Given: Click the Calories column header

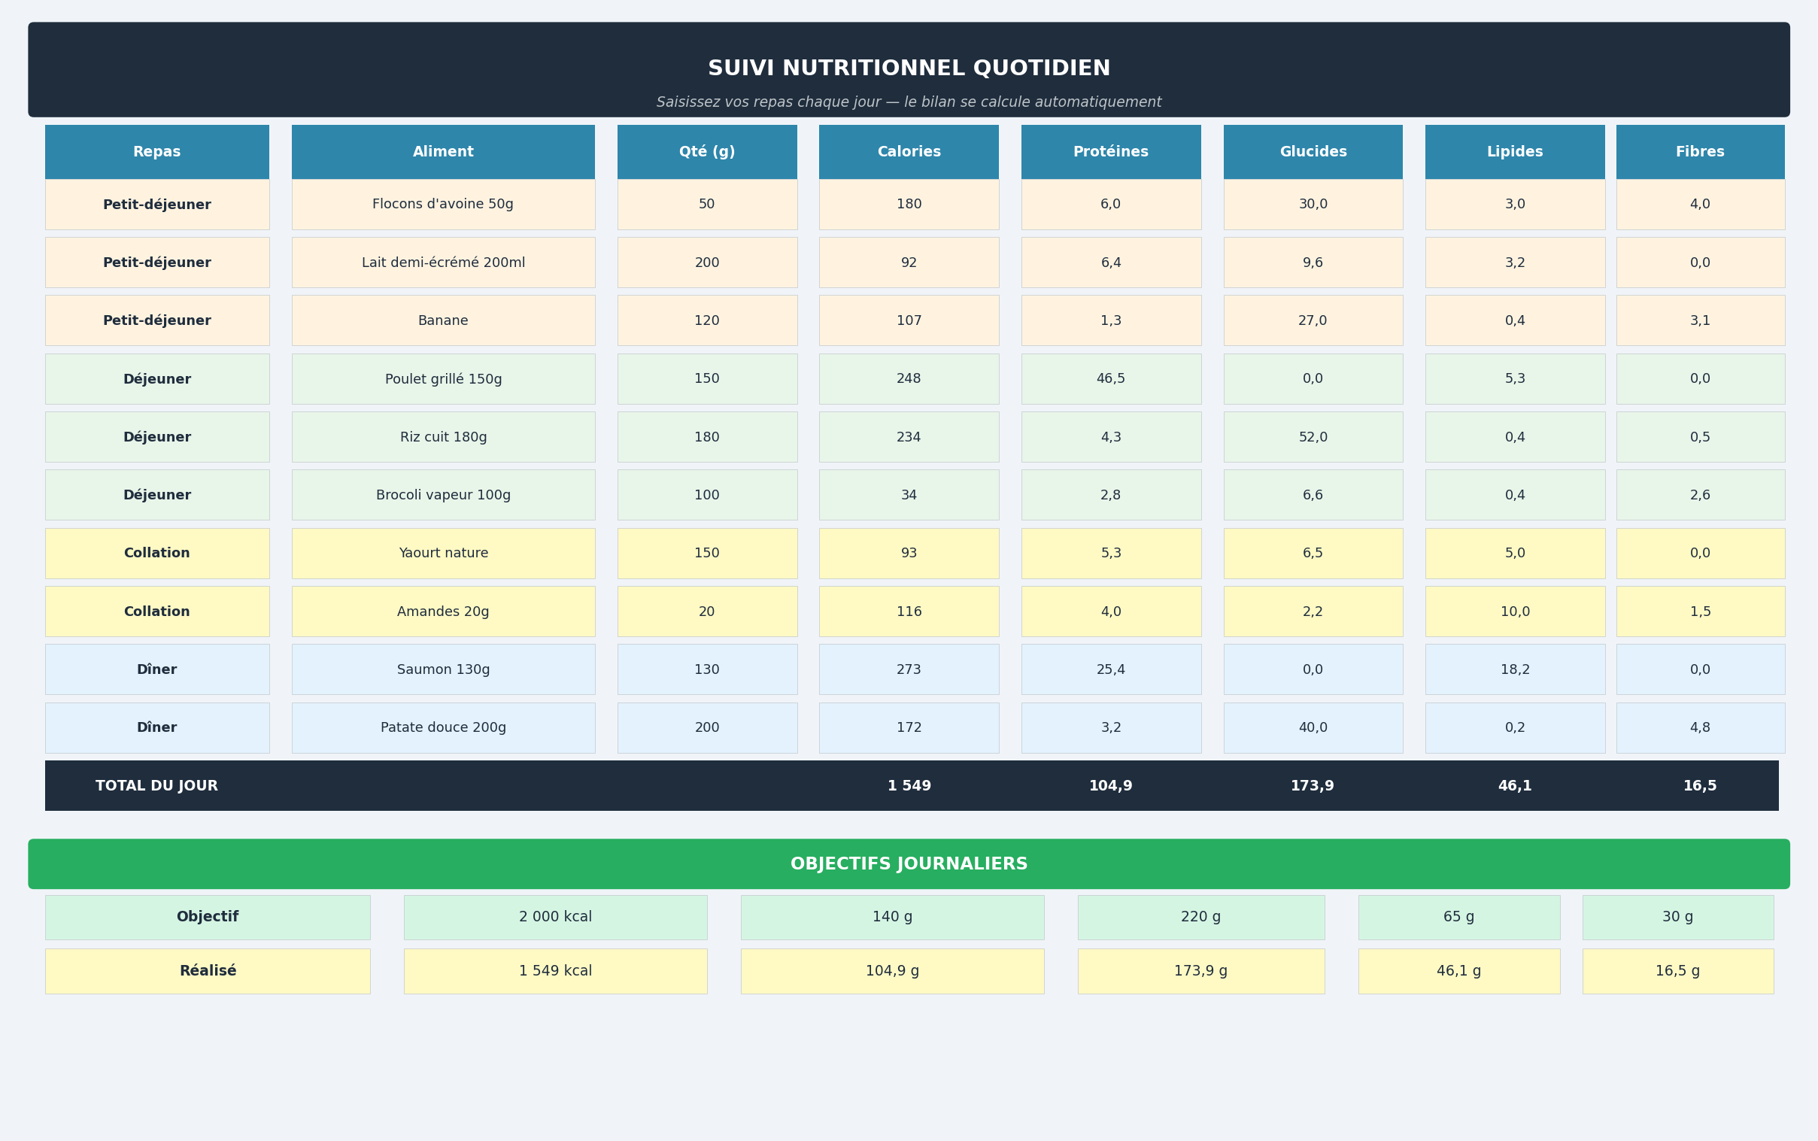Looking at the screenshot, I should tap(909, 152).
